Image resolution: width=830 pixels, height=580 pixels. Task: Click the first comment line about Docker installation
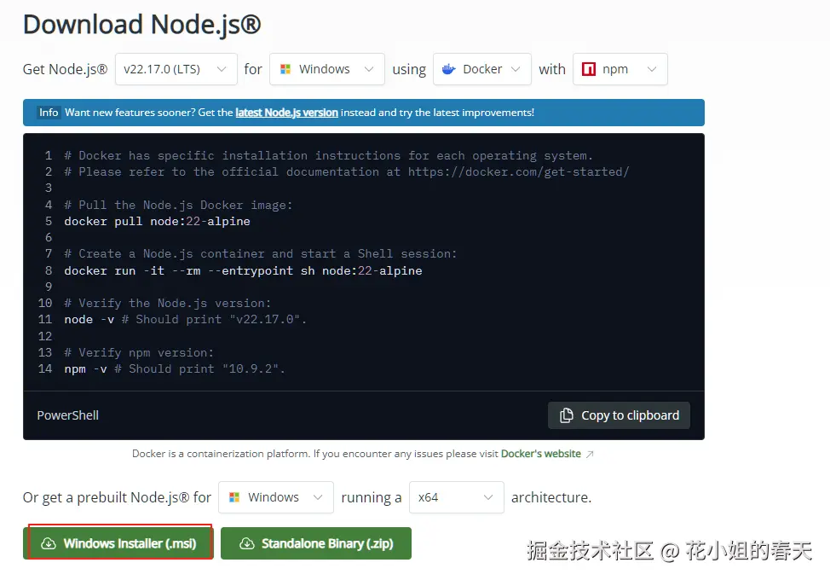(x=329, y=155)
